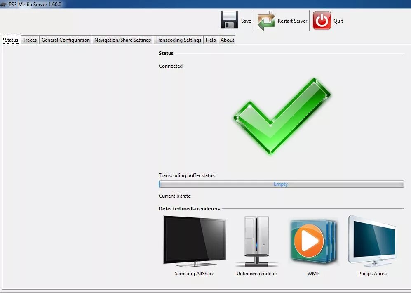Open the Help tab
The height and width of the screenshot is (293, 411).
pos(211,40)
